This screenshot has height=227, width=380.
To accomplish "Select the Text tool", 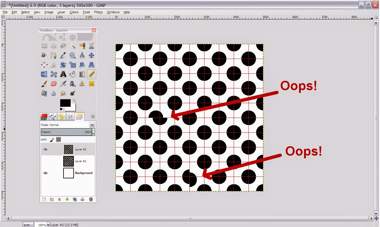I will pyautogui.click(x=63, y=74).
